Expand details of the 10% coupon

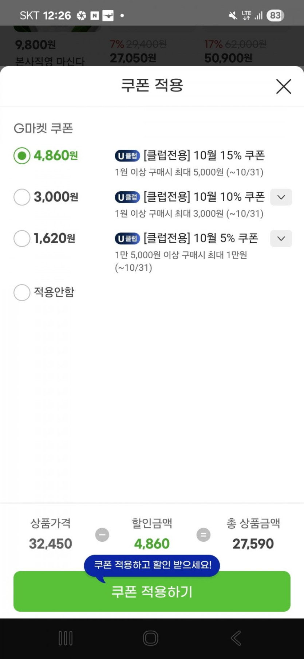pos(281,197)
